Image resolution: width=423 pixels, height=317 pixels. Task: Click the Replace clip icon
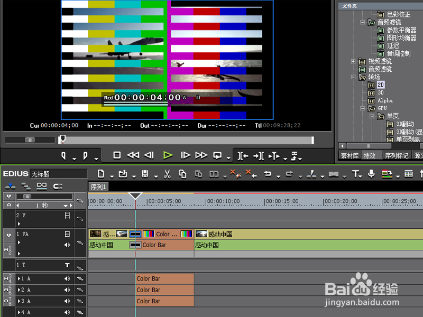tap(214, 174)
